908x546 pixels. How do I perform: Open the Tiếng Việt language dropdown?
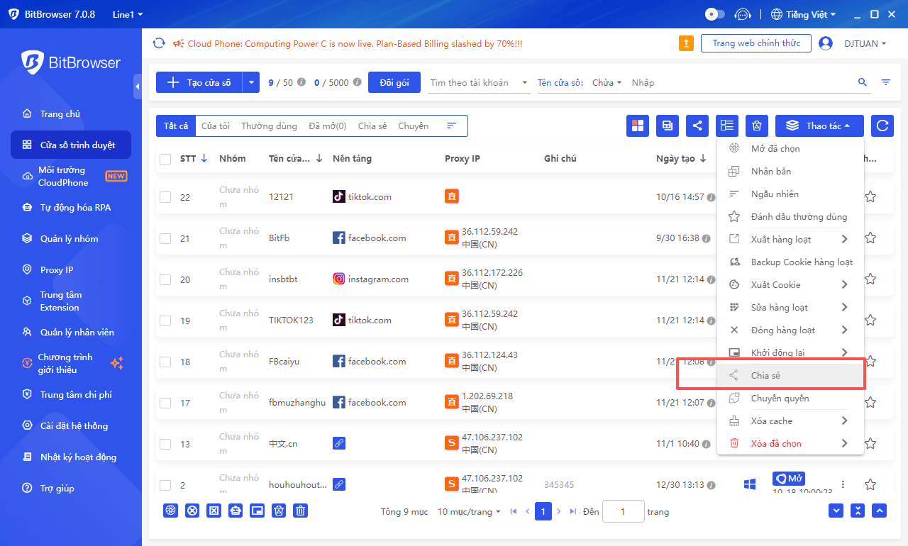click(x=804, y=13)
